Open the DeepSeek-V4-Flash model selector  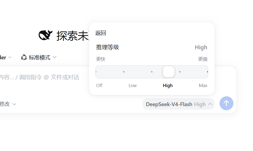[178, 104]
